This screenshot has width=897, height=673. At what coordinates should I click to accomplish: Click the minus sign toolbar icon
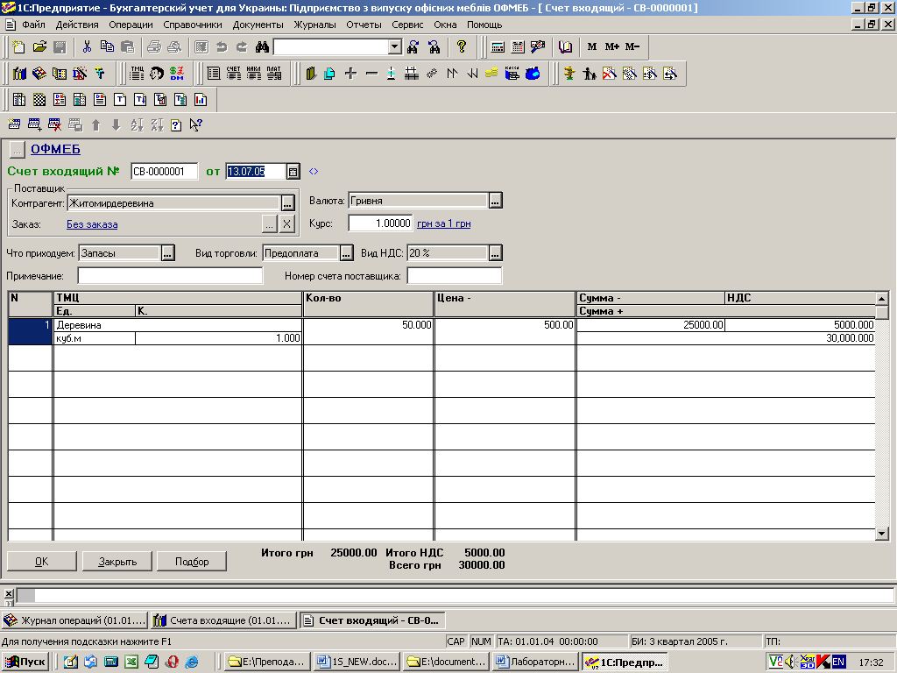(371, 74)
